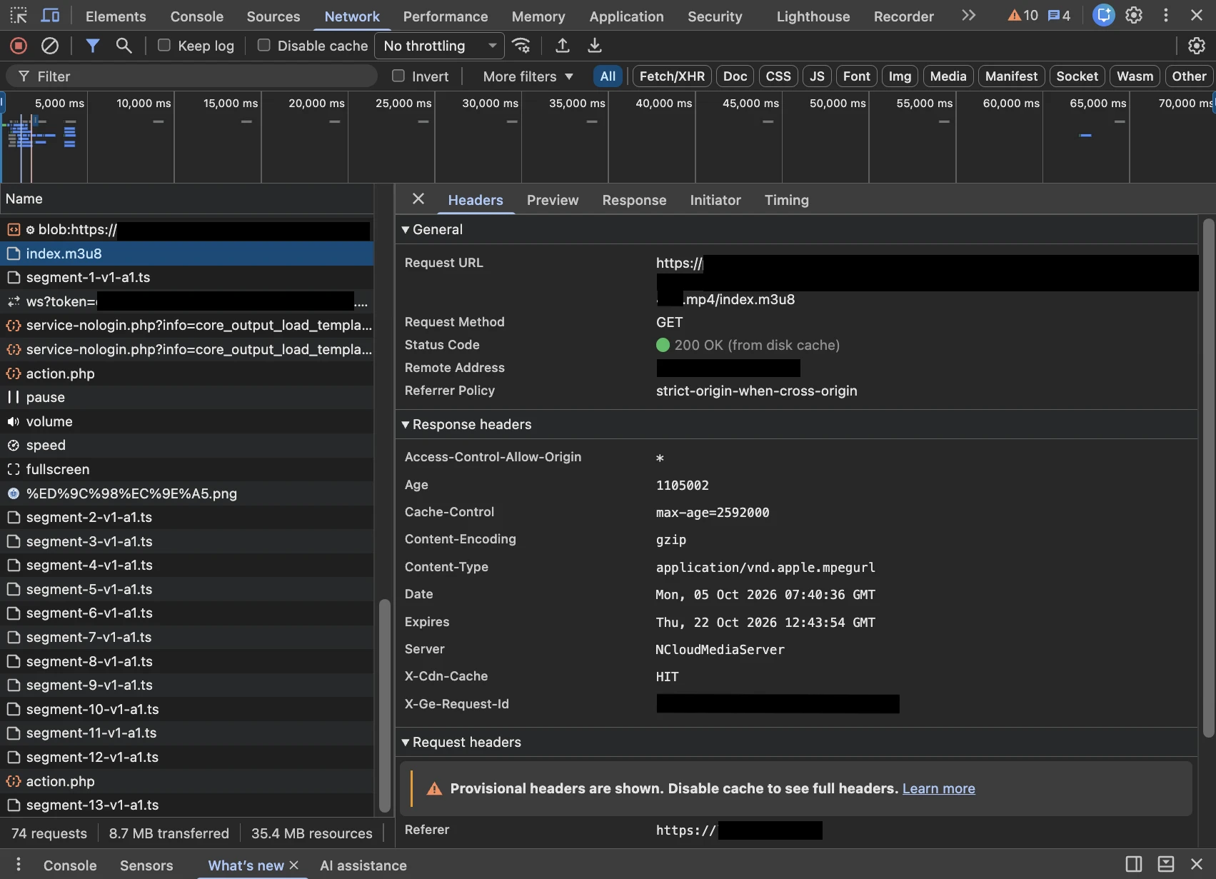
Task: Stop recording network log
Action: click(19, 46)
